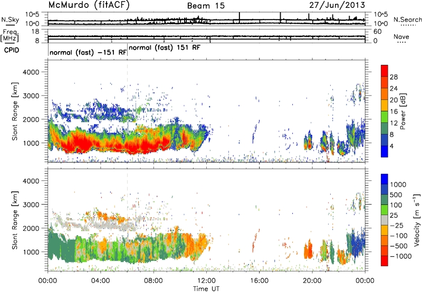Click the dotted line sample under Nave

401,43
